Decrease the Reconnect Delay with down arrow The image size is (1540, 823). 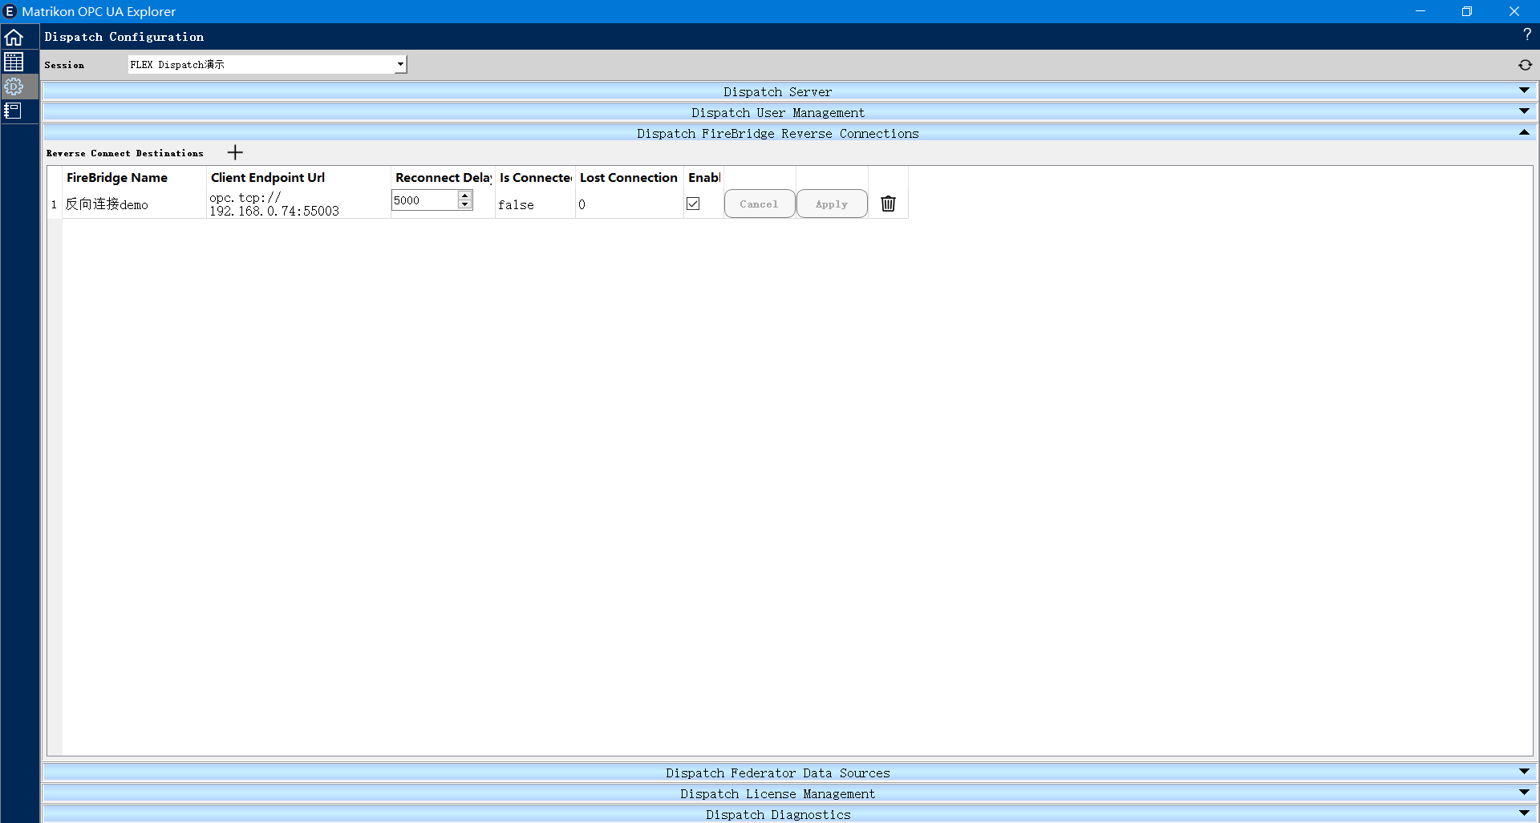click(x=465, y=204)
